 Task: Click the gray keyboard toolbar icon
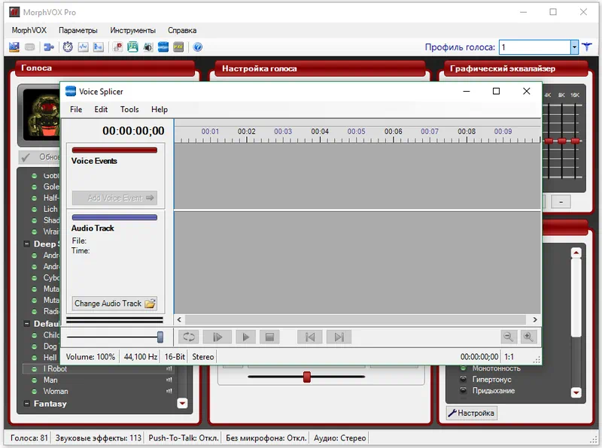pos(29,47)
